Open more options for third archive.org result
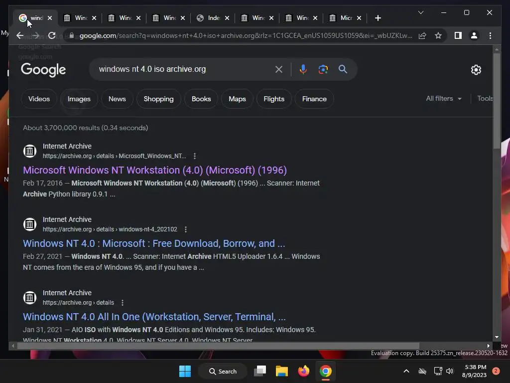The width and height of the screenshot is (510, 383). point(123,303)
